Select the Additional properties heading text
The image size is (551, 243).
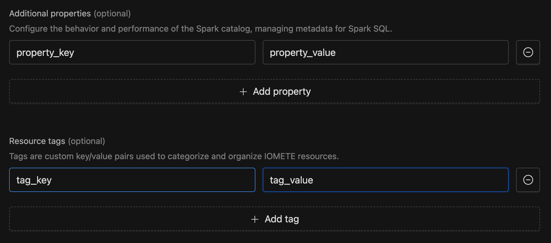tap(50, 14)
